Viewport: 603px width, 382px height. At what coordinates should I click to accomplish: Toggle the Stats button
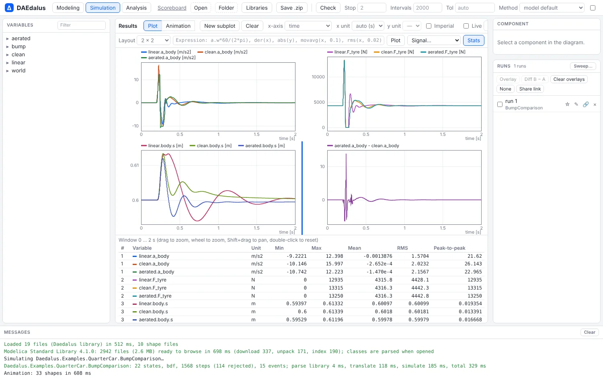474,40
